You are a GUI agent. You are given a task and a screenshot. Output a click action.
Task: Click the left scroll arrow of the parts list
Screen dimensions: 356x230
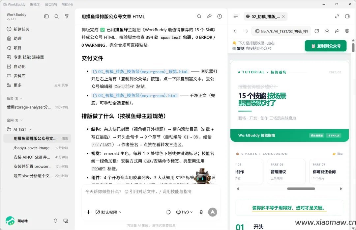[x=238, y=189]
